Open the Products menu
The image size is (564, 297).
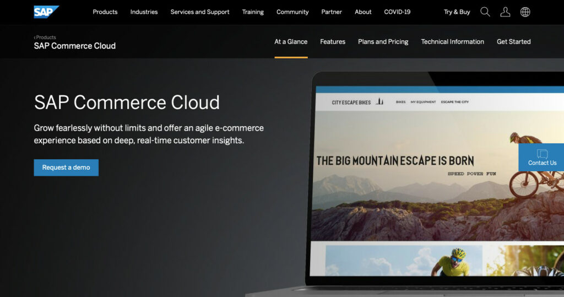click(105, 12)
